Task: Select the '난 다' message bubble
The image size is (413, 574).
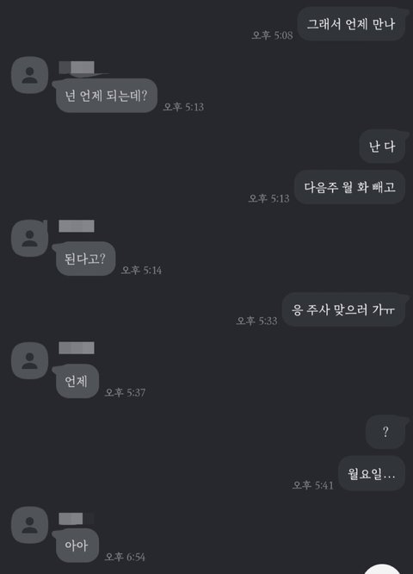Action: click(x=382, y=147)
